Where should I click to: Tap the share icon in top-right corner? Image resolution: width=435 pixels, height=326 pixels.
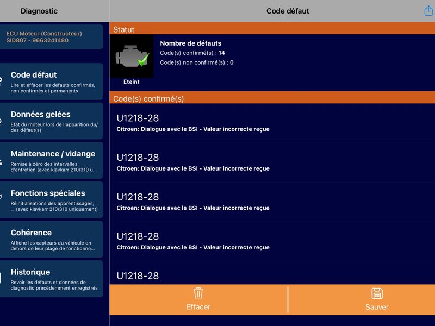[x=428, y=11]
